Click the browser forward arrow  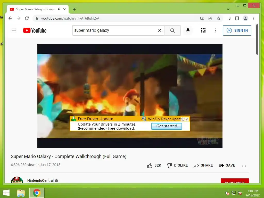(19, 18)
